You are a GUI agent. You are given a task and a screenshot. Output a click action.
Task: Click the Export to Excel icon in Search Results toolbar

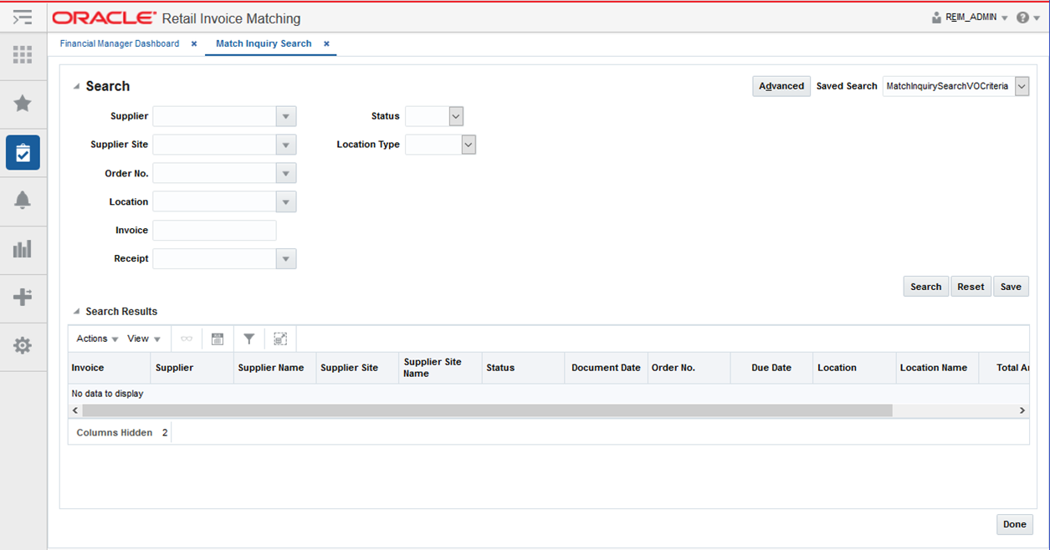pyautogui.click(x=217, y=339)
